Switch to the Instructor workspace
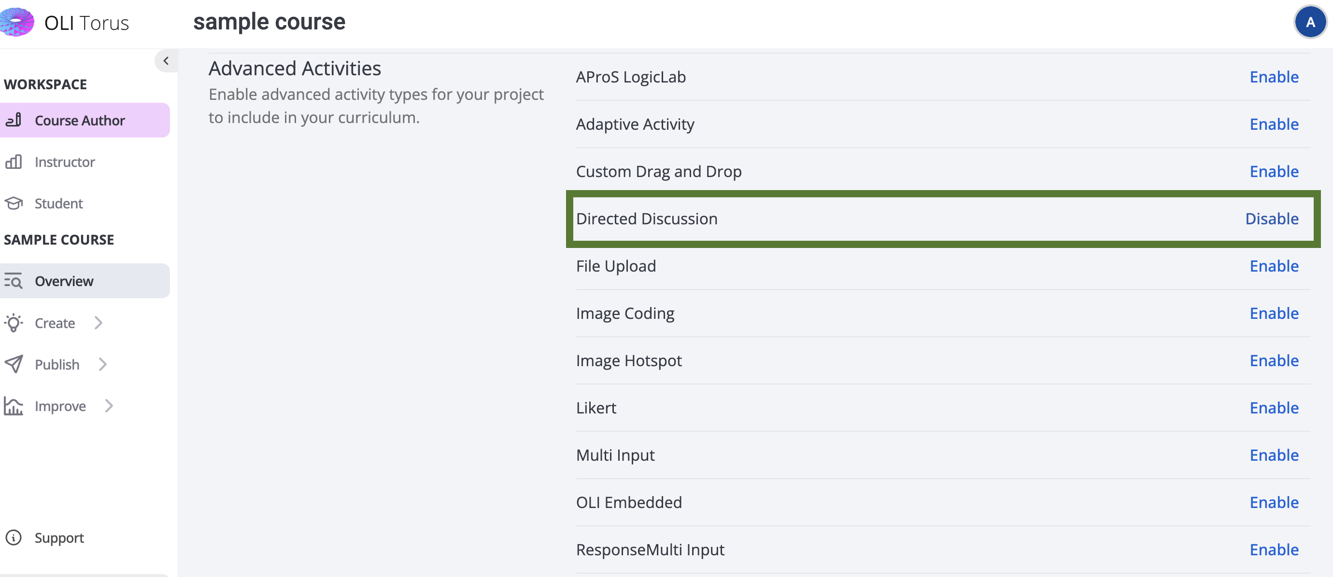The height and width of the screenshot is (577, 1333). 65,162
